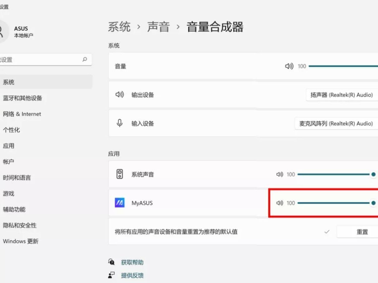Mute MyASUS app via speaker icon
This screenshot has width=378, height=283.
coord(280,203)
